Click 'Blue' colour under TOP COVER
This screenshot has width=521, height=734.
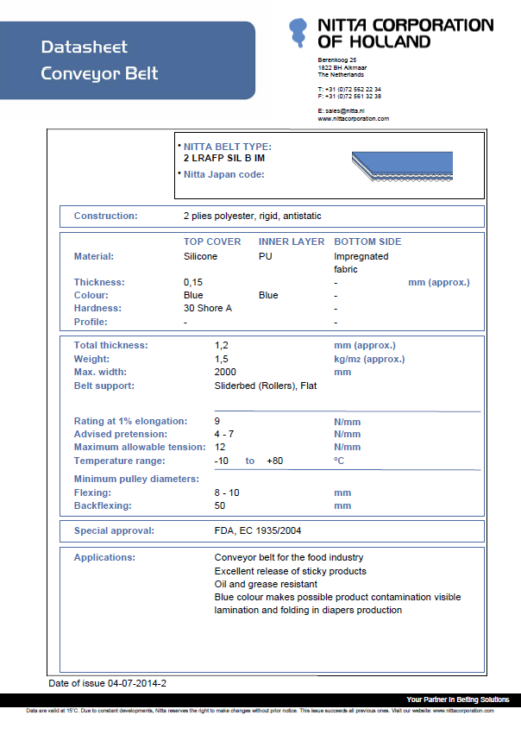point(193,295)
